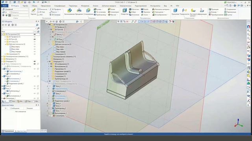Start the Вращение revolve operation
Image resolution: width=252 pixels, height=141 pixels.
click(79, 12)
